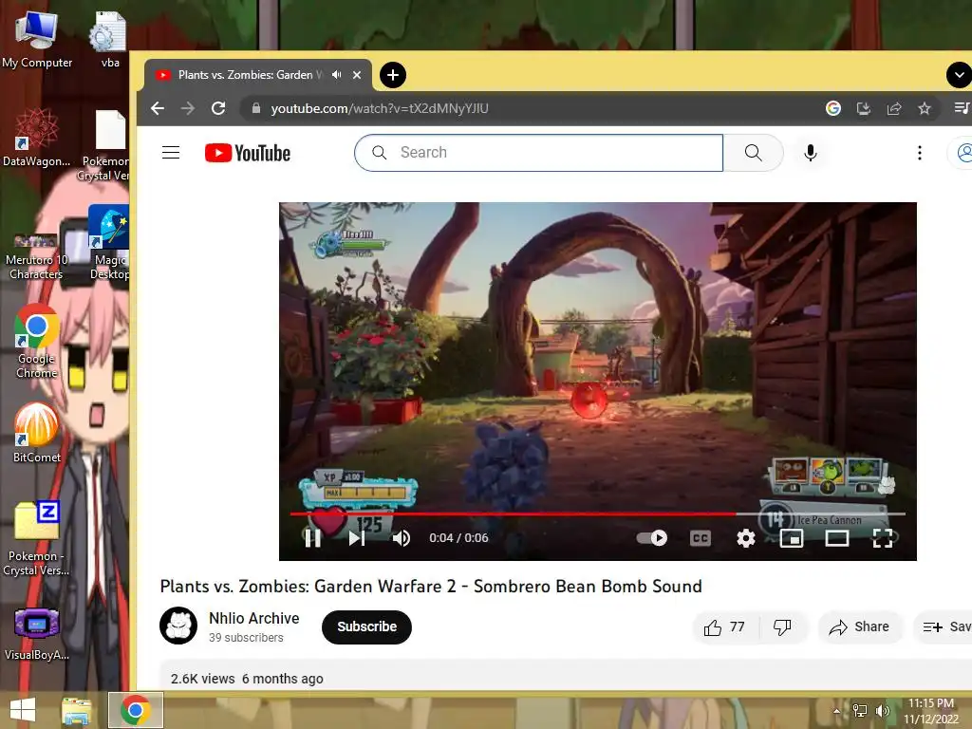
Task: Save the video to a playlist
Action: [x=944, y=627]
